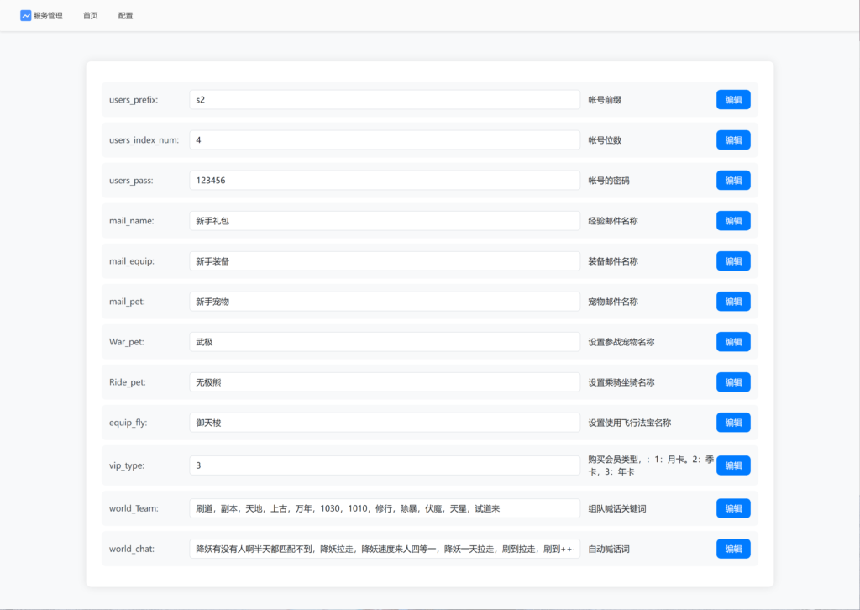This screenshot has width=860, height=610.
Task: Open the 首页 menu item
Action: (x=90, y=16)
